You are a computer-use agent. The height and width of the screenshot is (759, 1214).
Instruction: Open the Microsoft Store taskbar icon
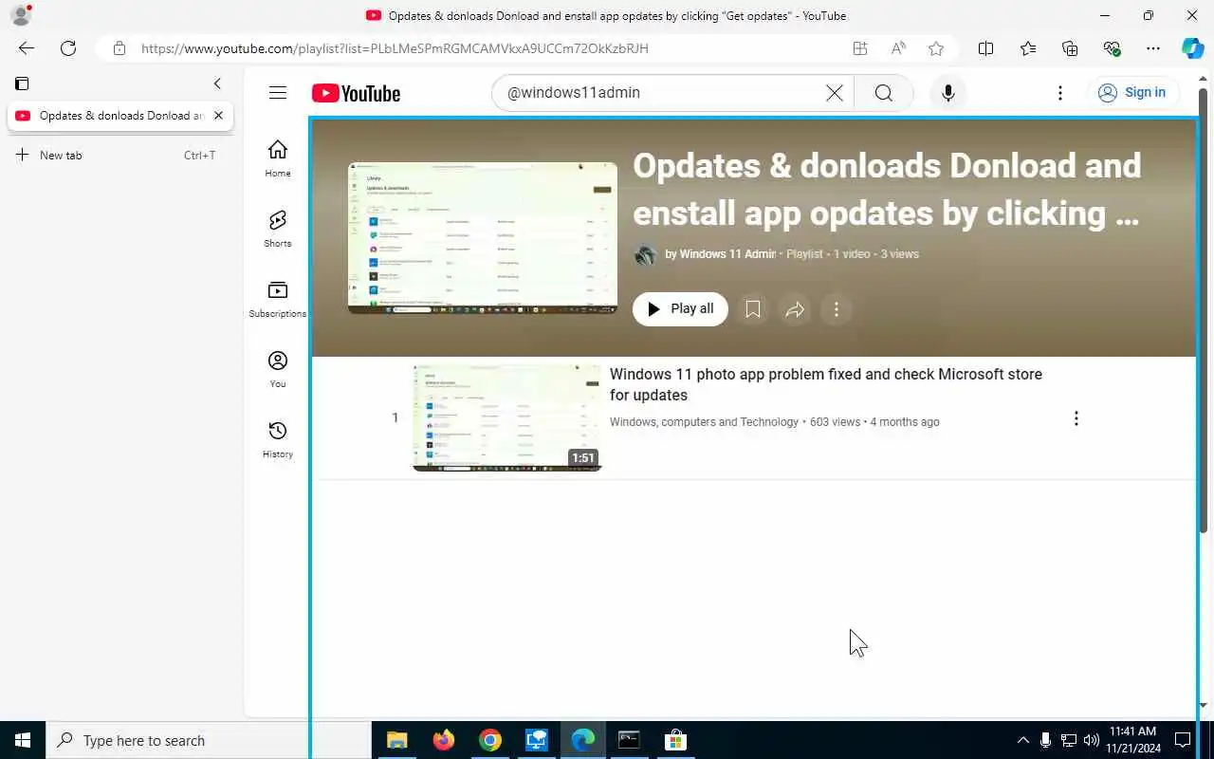(675, 740)
